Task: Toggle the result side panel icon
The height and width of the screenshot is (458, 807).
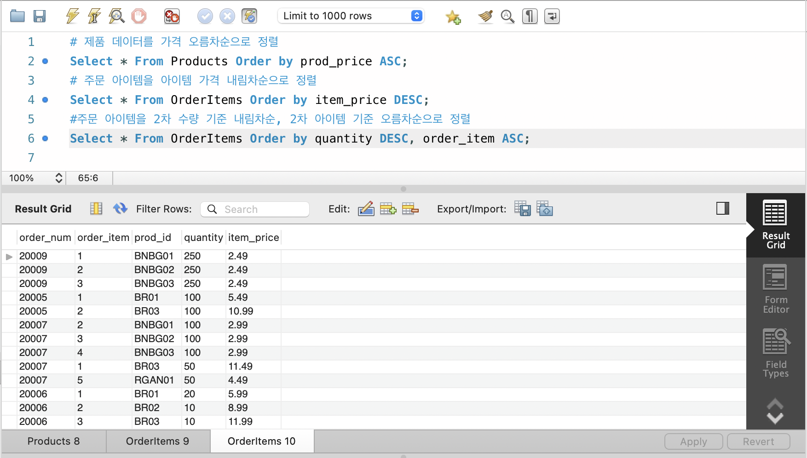Action: click(x=723, y=209)
